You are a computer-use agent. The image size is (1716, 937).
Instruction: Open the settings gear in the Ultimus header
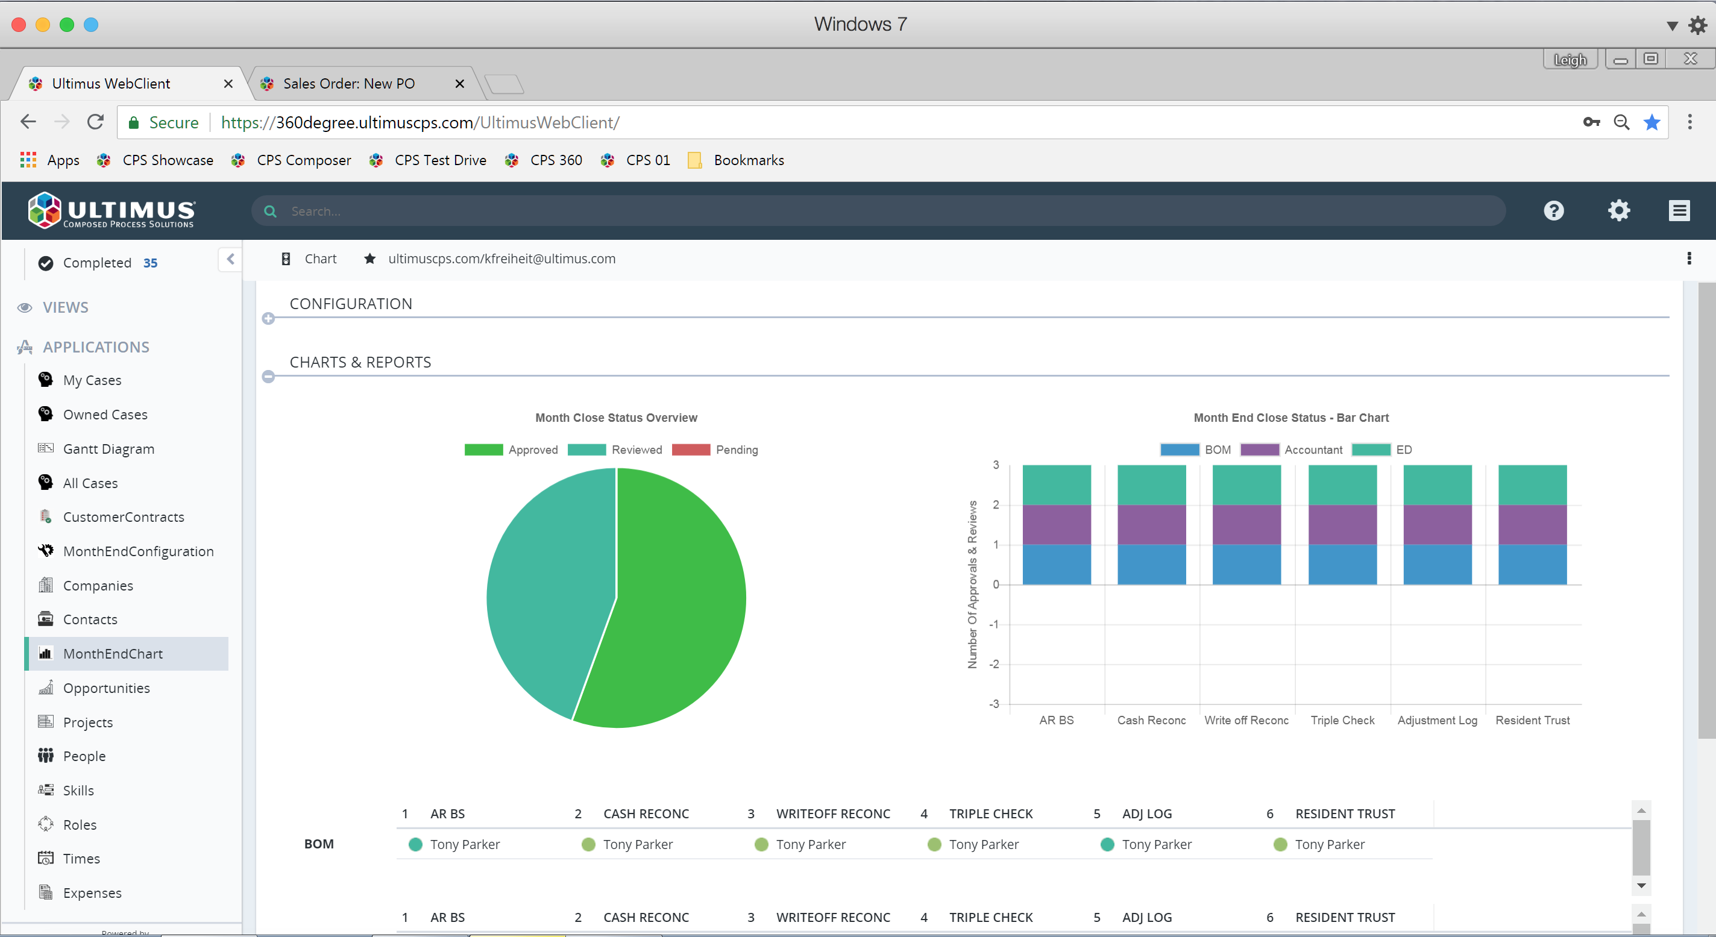pos(1619,210)
